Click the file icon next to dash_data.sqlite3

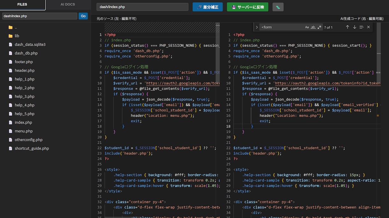11,44
